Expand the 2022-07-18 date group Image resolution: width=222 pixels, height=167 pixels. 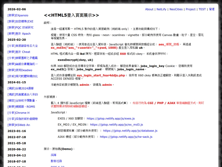coord(17,137)
